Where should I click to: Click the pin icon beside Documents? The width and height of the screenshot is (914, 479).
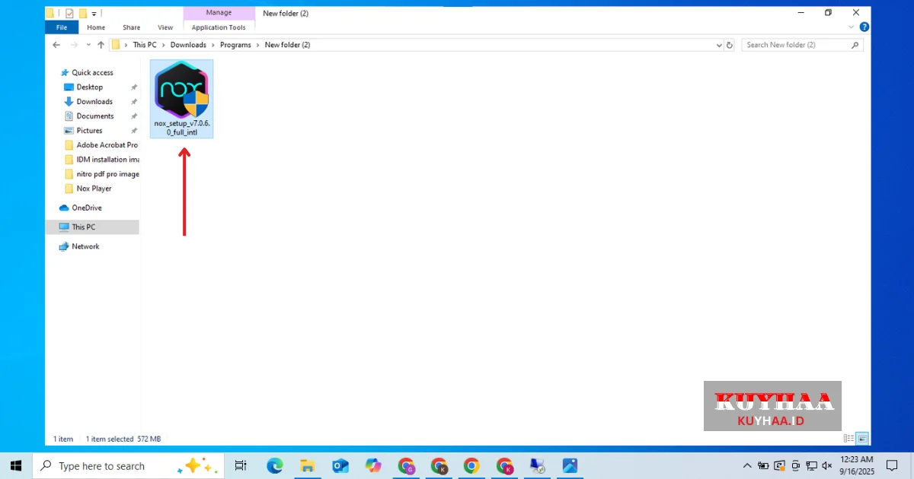[x=134, y=116]
